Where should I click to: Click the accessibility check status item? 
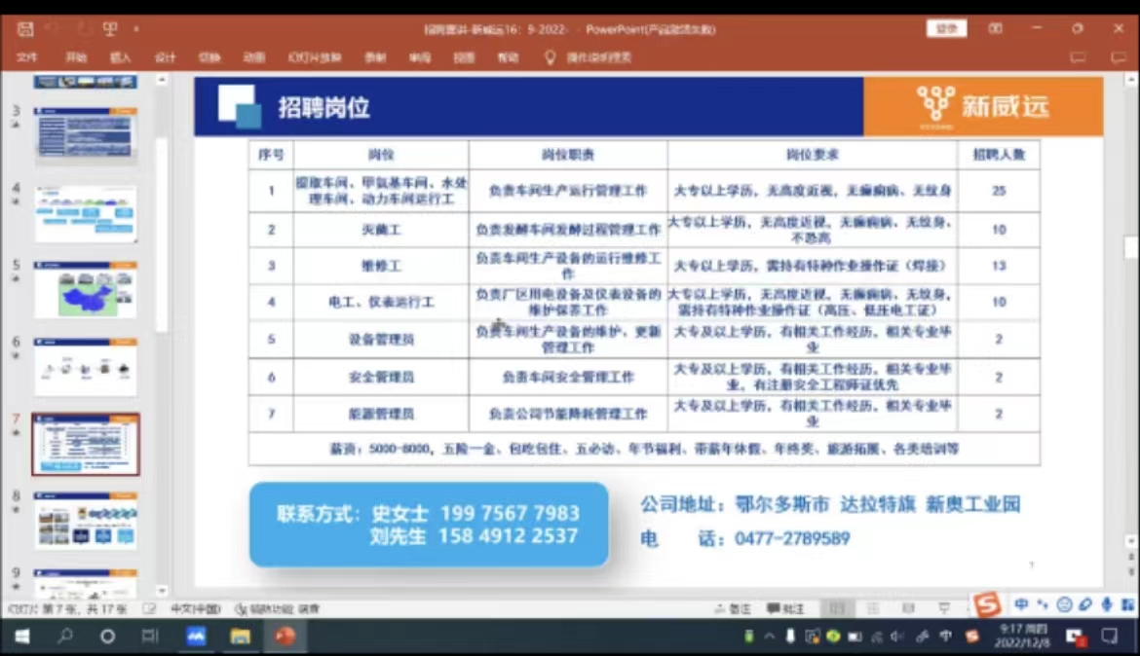[277, 608]
